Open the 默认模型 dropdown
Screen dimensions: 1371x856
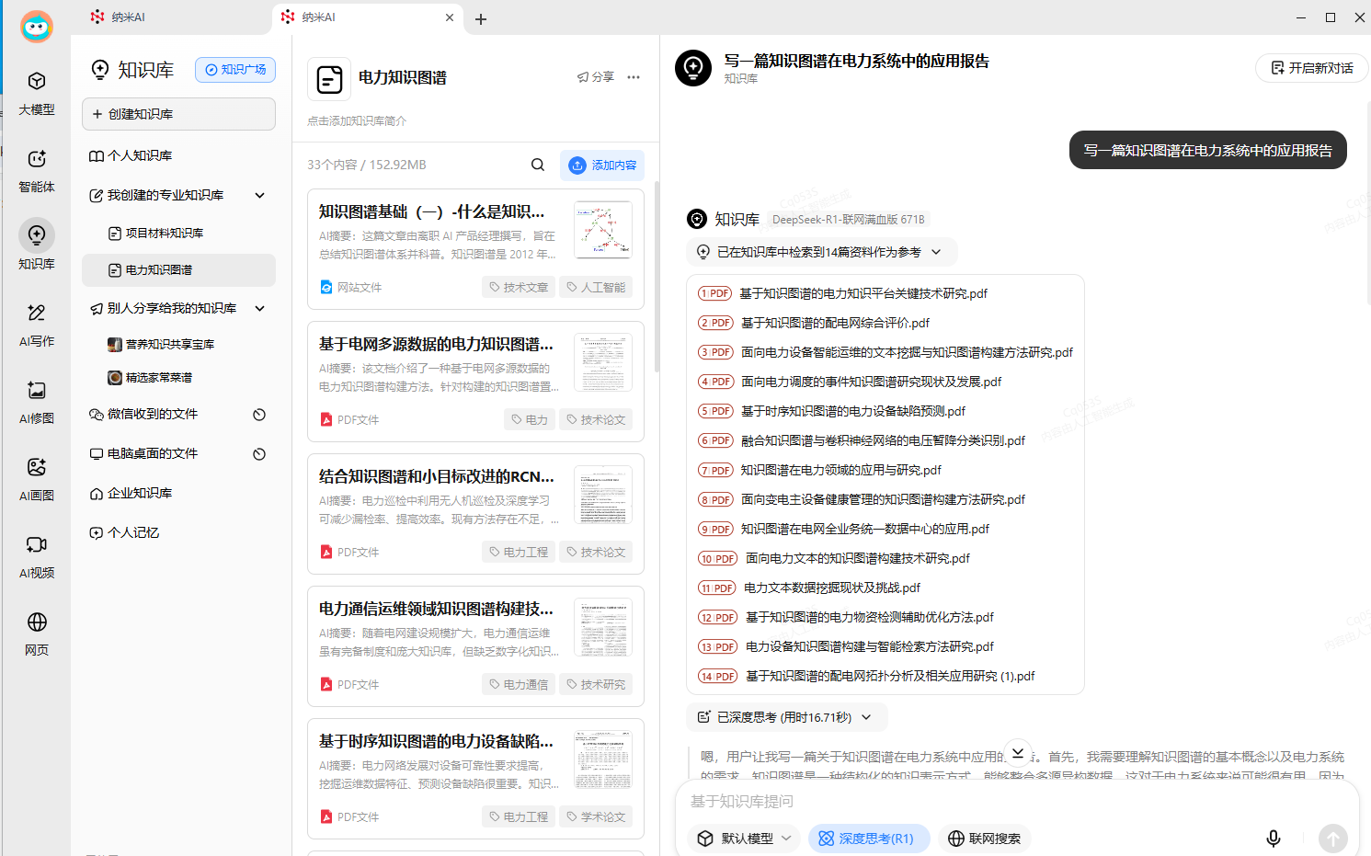(744, 839)
